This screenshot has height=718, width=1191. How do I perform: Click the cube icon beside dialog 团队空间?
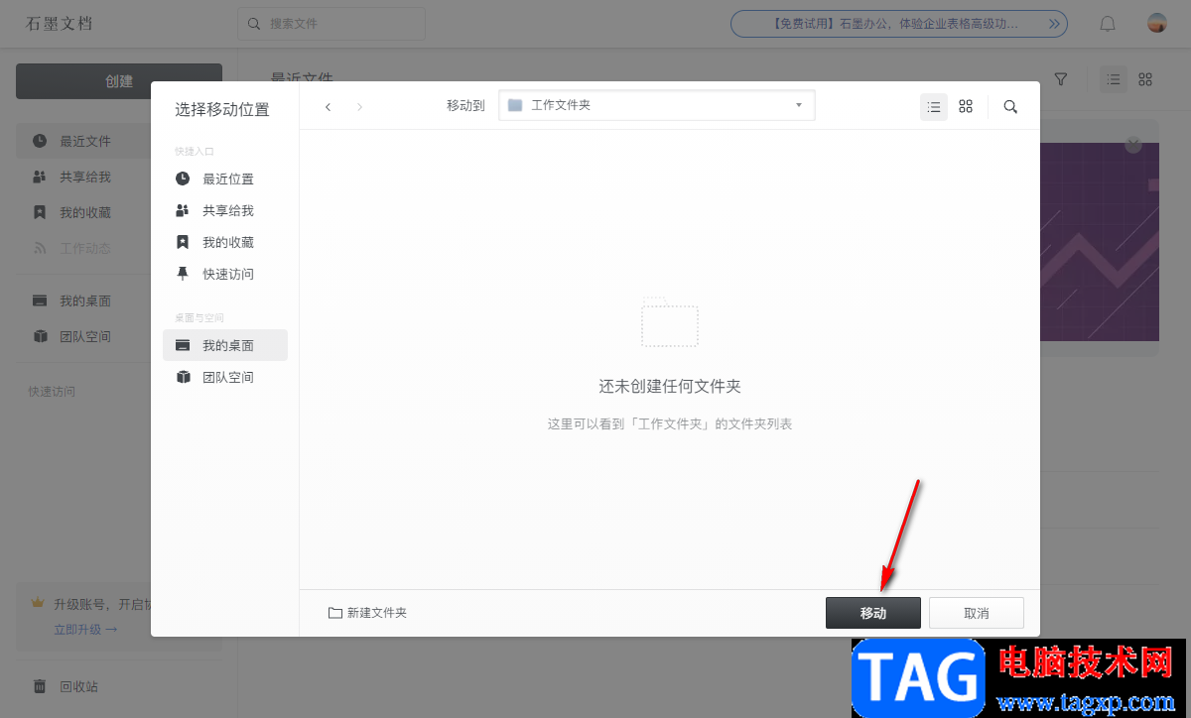183,377
